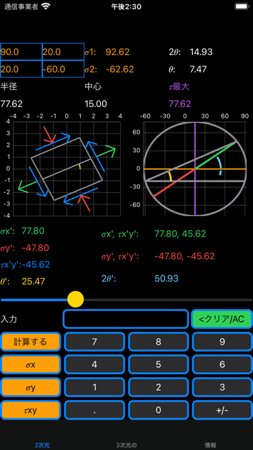Viewport: 253px width, 450px height.
Task: Click the blue τx'y' value -45.62
Action: coord(35,264)
